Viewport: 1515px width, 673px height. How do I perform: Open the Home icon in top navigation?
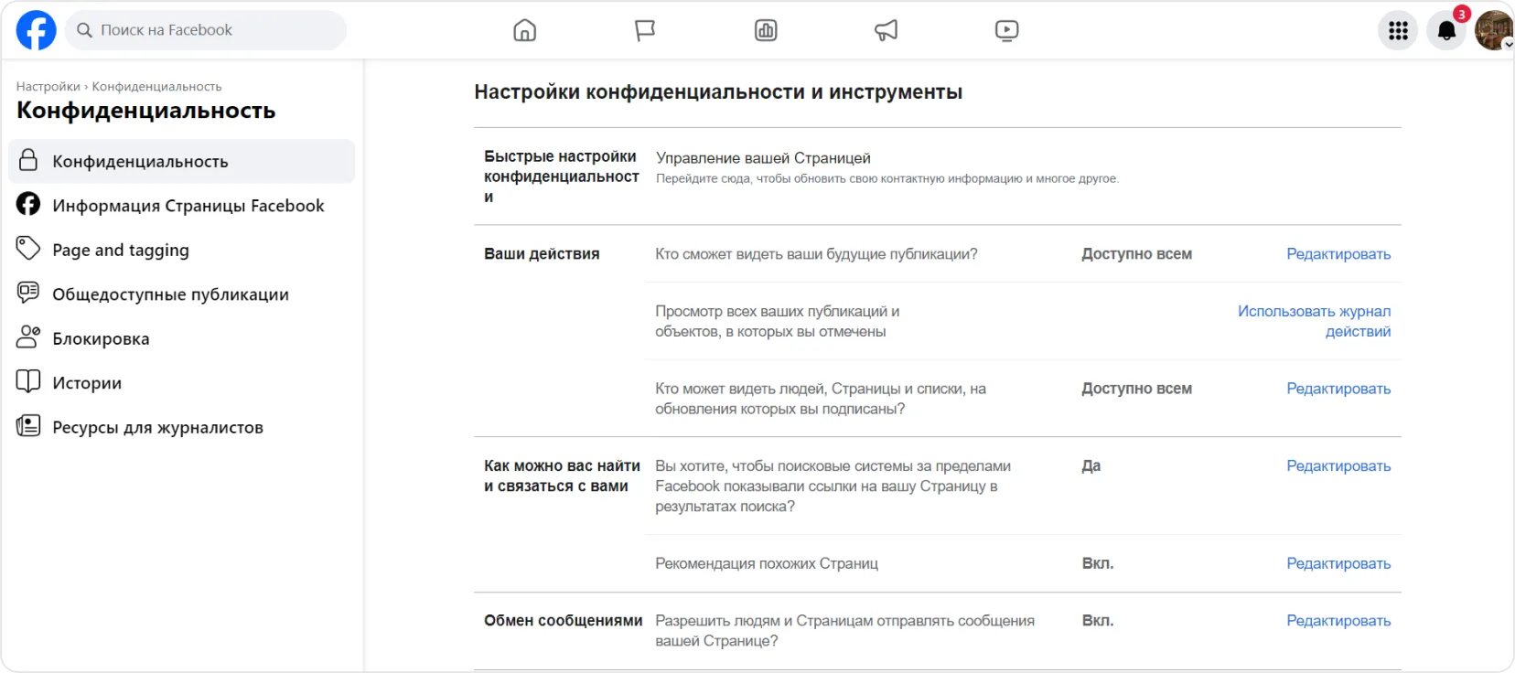[x=525, y=31]
